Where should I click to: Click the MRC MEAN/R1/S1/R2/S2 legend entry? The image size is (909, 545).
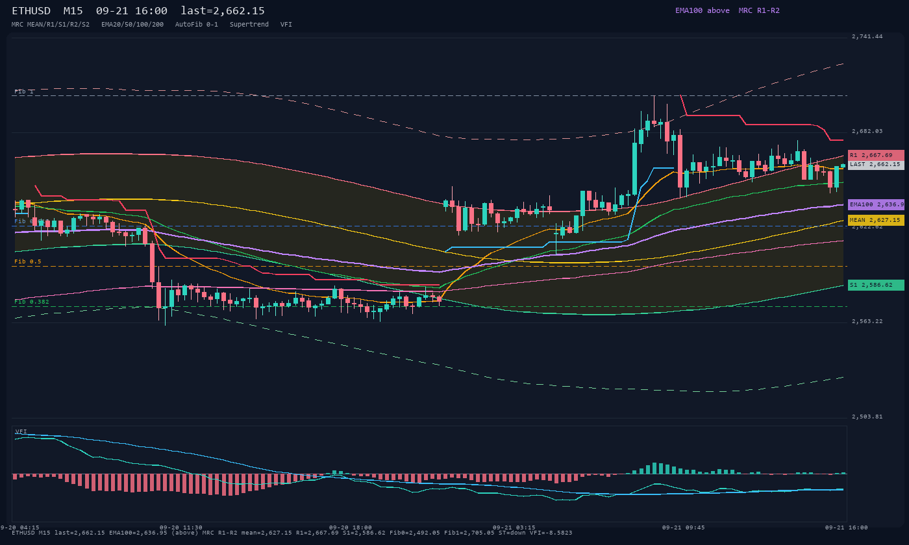pos(51,25)
